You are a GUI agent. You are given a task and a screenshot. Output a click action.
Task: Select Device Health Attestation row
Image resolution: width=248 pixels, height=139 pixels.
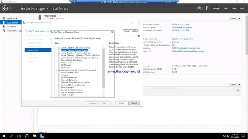(71, 60)
